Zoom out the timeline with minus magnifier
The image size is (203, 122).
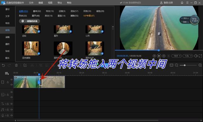(177, 65)
